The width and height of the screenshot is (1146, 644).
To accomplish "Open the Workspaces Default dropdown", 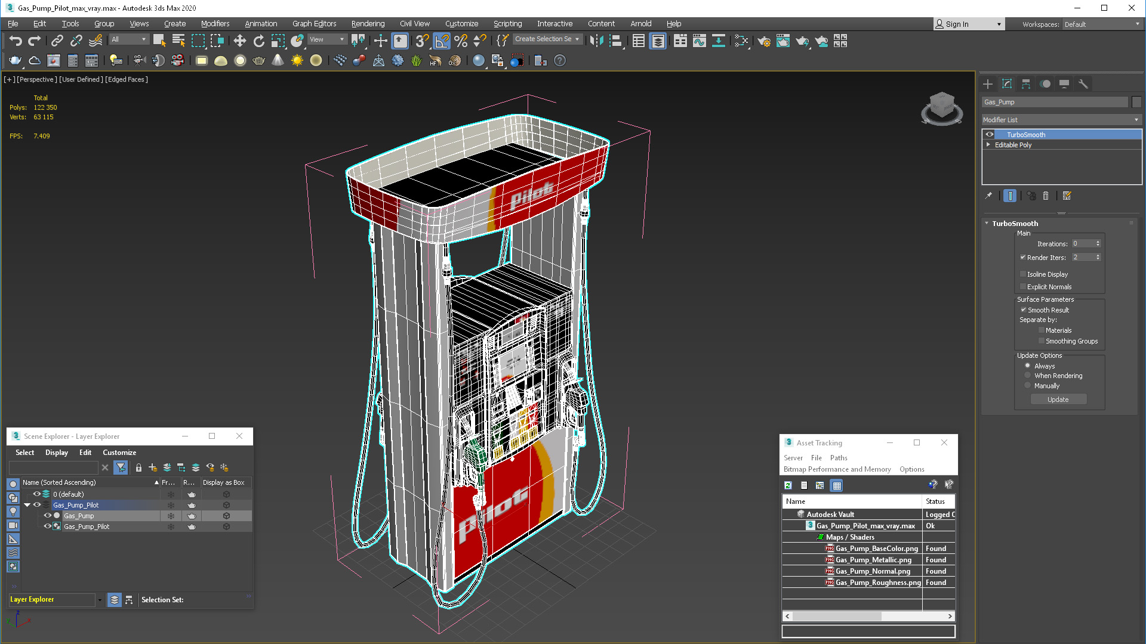I will point(1102,24).
